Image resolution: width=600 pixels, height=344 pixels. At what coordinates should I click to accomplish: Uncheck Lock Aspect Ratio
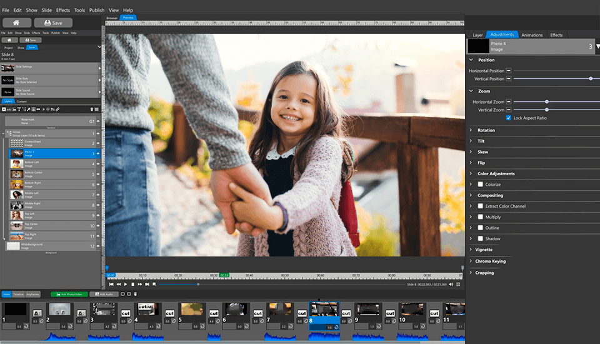[x=508, y=118]
